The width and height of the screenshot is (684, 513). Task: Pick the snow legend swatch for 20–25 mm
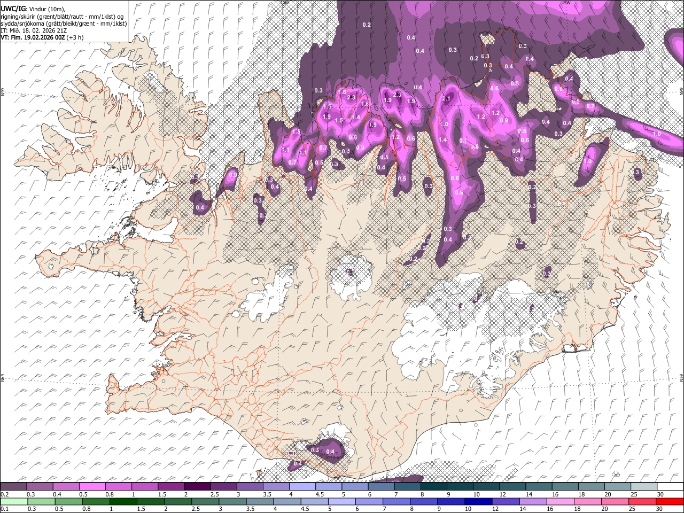pyautogui.click(x=617, y=487)
